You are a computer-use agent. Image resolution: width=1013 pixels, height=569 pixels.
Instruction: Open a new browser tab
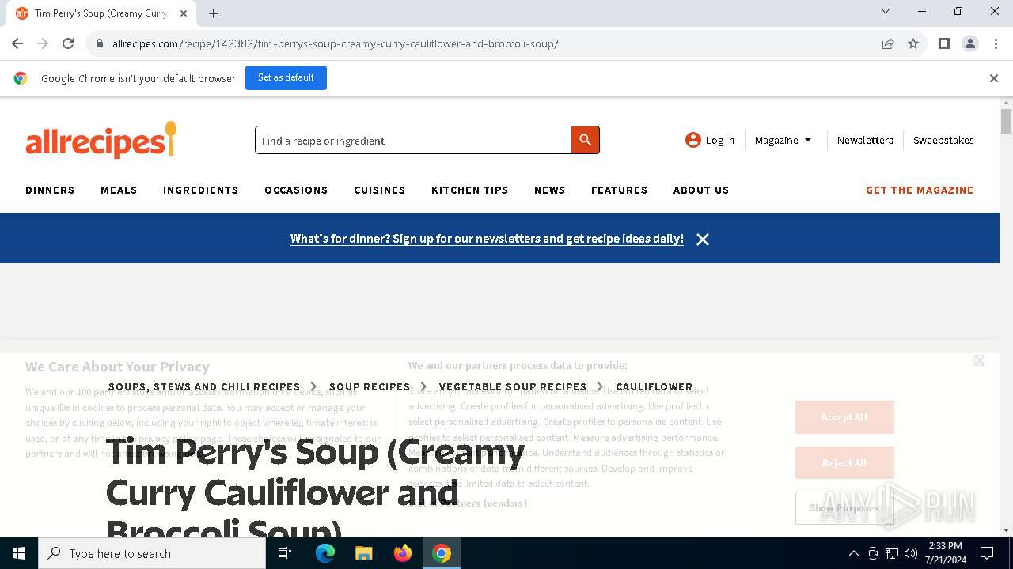pyautogui.click(x=214, y=13)
